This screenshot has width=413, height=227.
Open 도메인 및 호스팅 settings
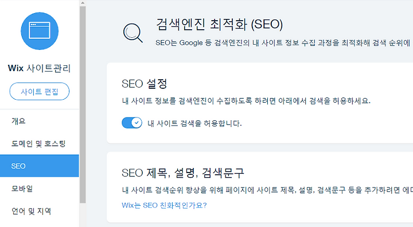pyautogui.click(x=40, y=143)
